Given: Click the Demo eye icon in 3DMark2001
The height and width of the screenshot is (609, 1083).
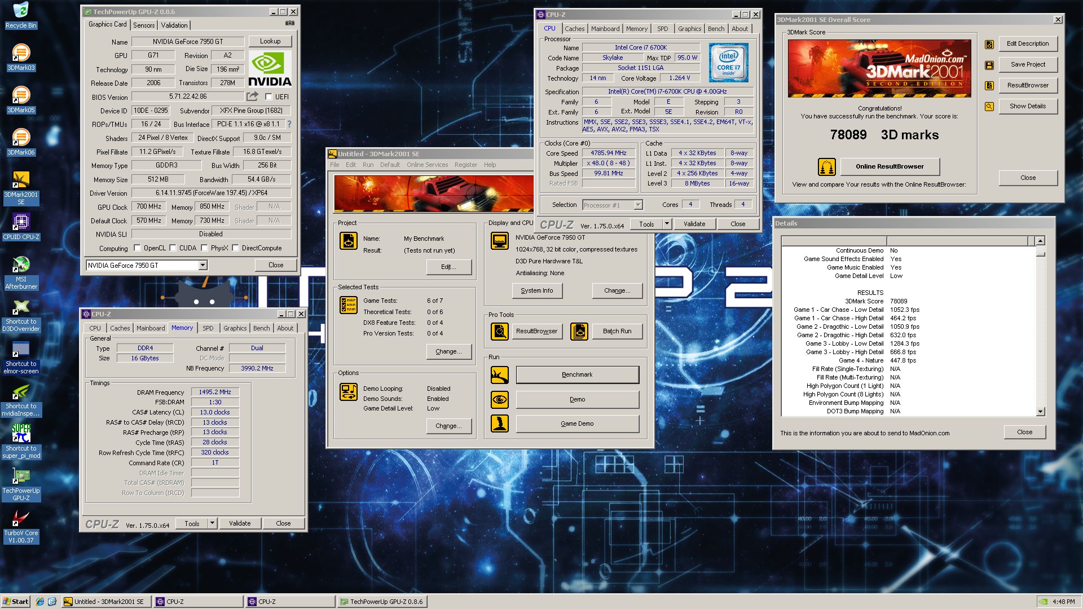Looking at the screenshot, I should click(500, 399).
